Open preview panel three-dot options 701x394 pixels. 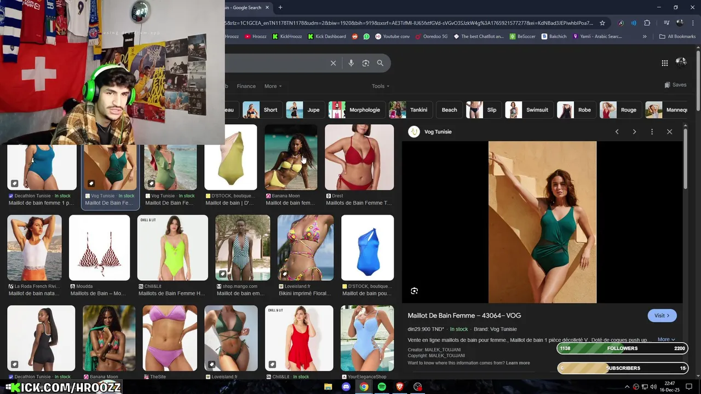click(x=652, y=132)
